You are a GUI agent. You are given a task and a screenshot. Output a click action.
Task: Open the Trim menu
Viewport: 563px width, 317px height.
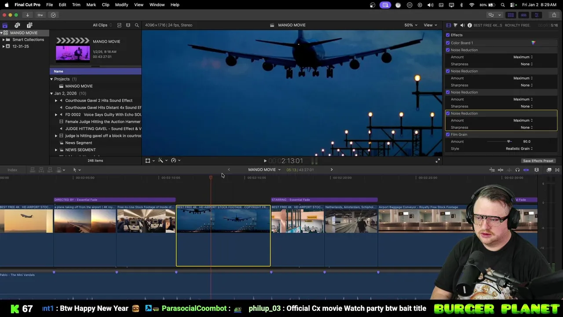click(x=76, y=5)
